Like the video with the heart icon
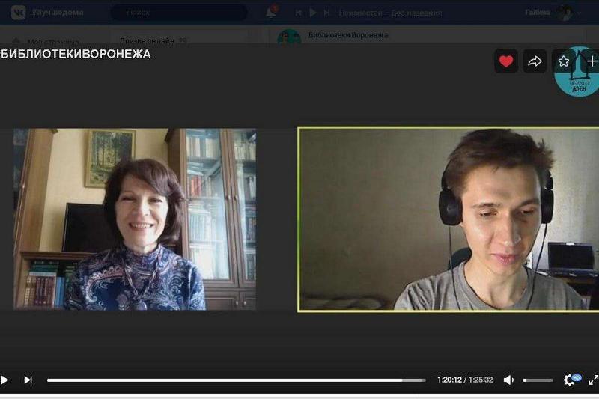The height and width of the screenshot is (399, 599). pyautogui.click(x=506, y=61)
